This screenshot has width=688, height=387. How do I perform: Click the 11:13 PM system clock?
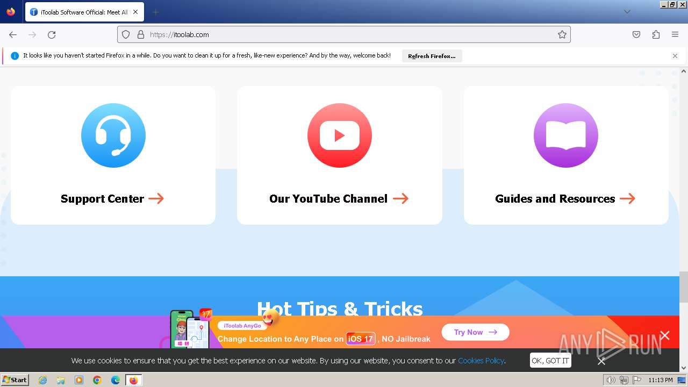point(661,380)
